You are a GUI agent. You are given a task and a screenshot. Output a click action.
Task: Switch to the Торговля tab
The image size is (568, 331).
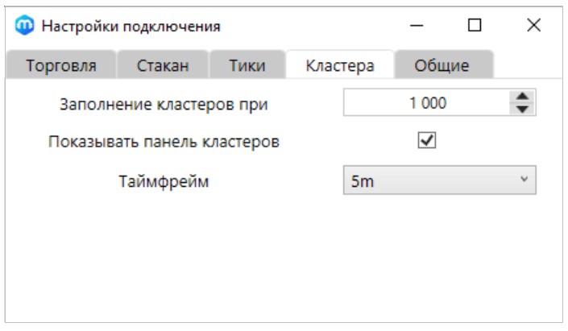[61, 66]
